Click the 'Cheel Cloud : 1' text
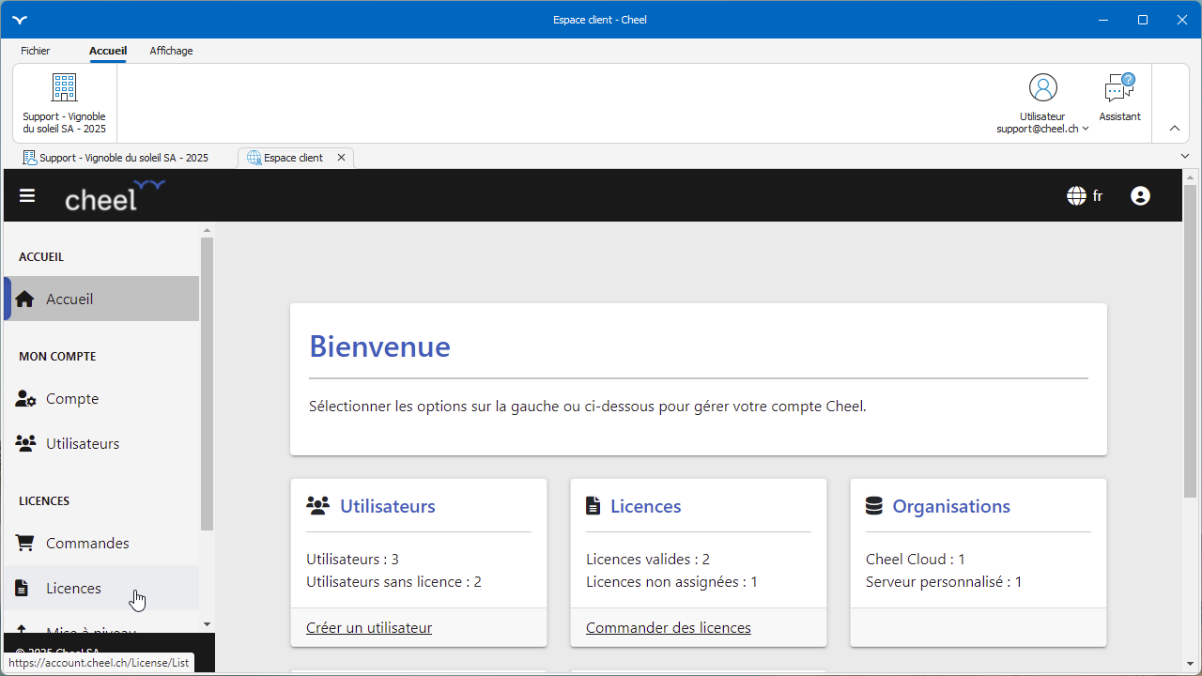Screen dimensions: 1202x676 coord(916,560)
